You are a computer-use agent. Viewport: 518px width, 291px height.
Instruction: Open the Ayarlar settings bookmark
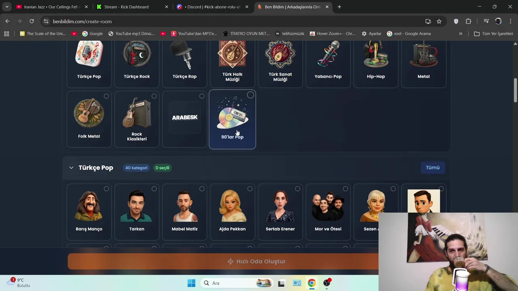pyautogui.click(x=372, y=34)
